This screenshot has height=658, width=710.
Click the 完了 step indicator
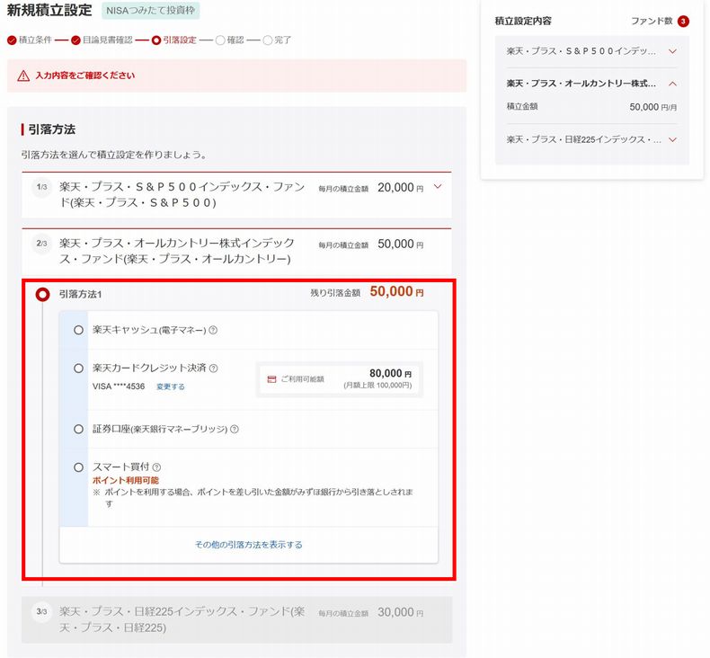point(277,40)
